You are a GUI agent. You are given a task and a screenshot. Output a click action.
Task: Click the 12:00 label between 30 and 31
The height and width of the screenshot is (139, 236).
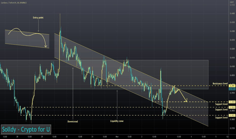[80, 136]
